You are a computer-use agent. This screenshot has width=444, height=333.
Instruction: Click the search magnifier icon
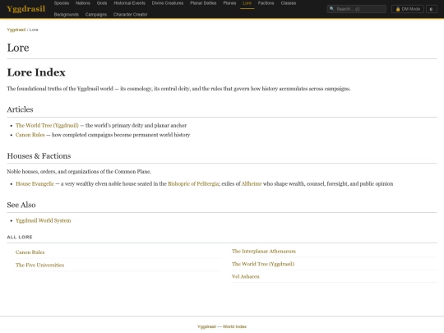(x=332, y=9)
